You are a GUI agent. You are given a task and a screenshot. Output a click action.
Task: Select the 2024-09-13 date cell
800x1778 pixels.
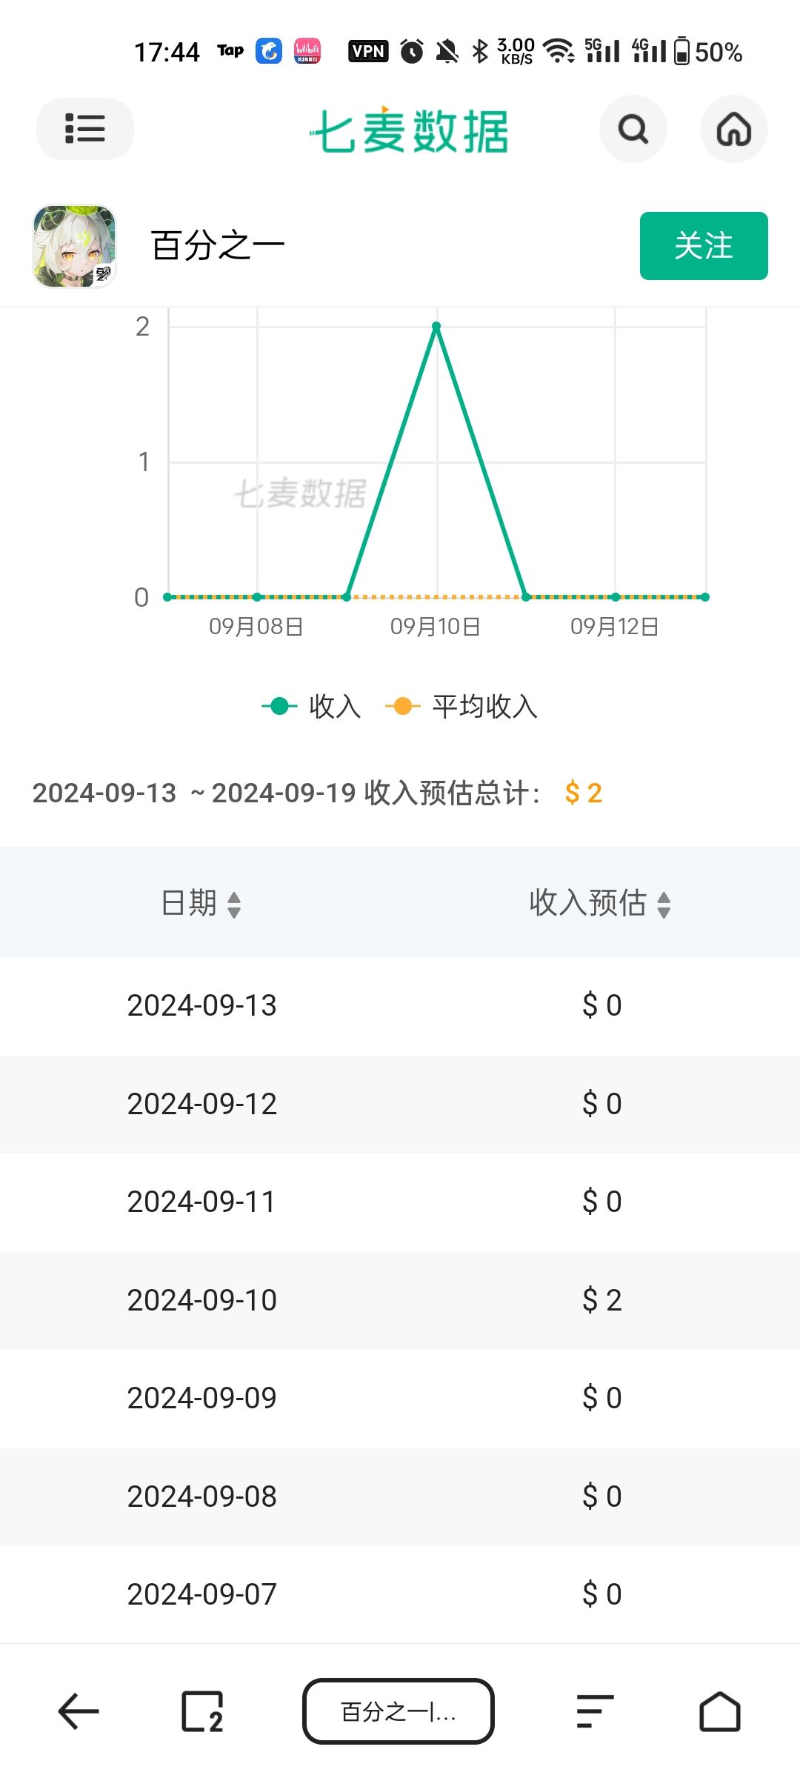201,1005
